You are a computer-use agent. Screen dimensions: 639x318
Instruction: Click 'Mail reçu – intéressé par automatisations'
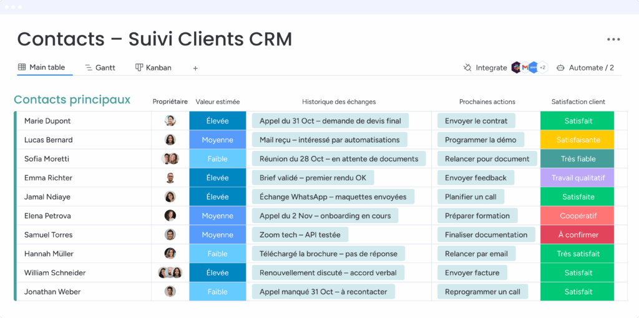click(x=329, y=140)
